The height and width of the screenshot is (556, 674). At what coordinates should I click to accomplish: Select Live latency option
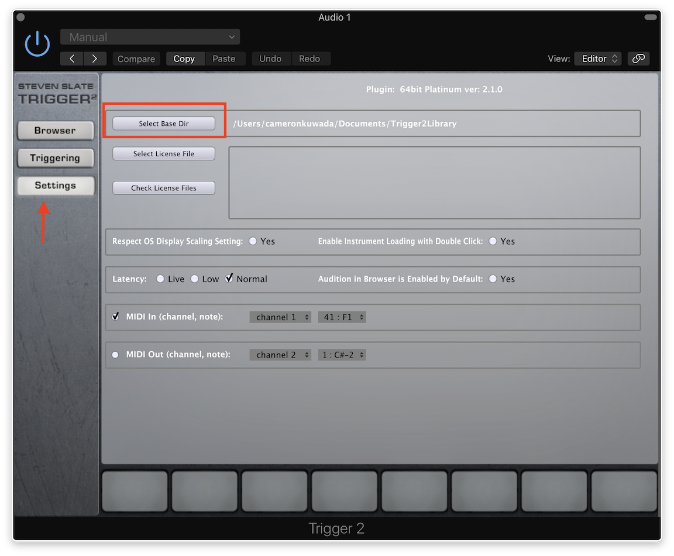[x=160, y=279]
